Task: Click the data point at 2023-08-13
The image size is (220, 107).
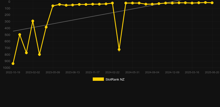Action: (x=72, y=5)
